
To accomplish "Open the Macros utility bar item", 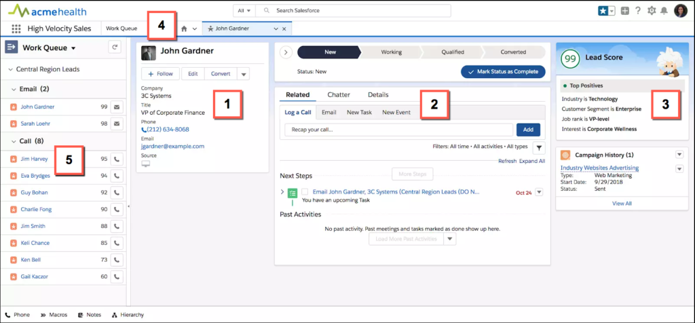I will coord(54,315).
